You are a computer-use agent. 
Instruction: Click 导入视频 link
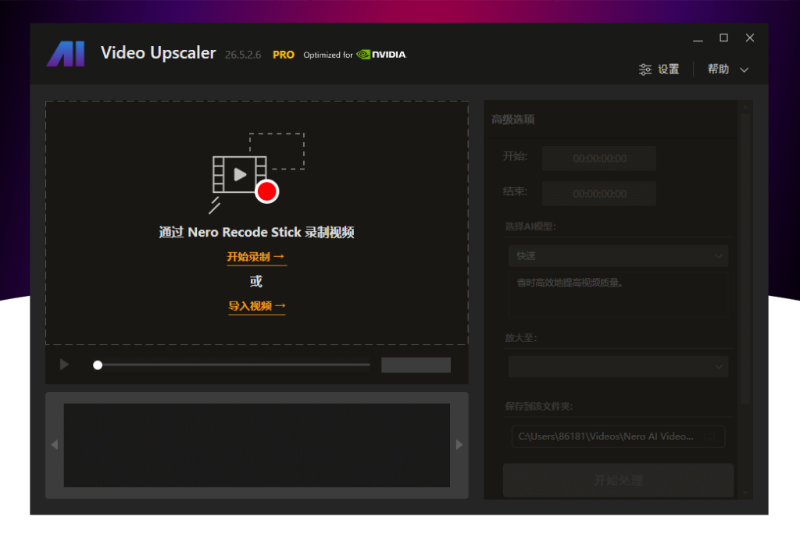pyautogui.click(x=256, y=306)
